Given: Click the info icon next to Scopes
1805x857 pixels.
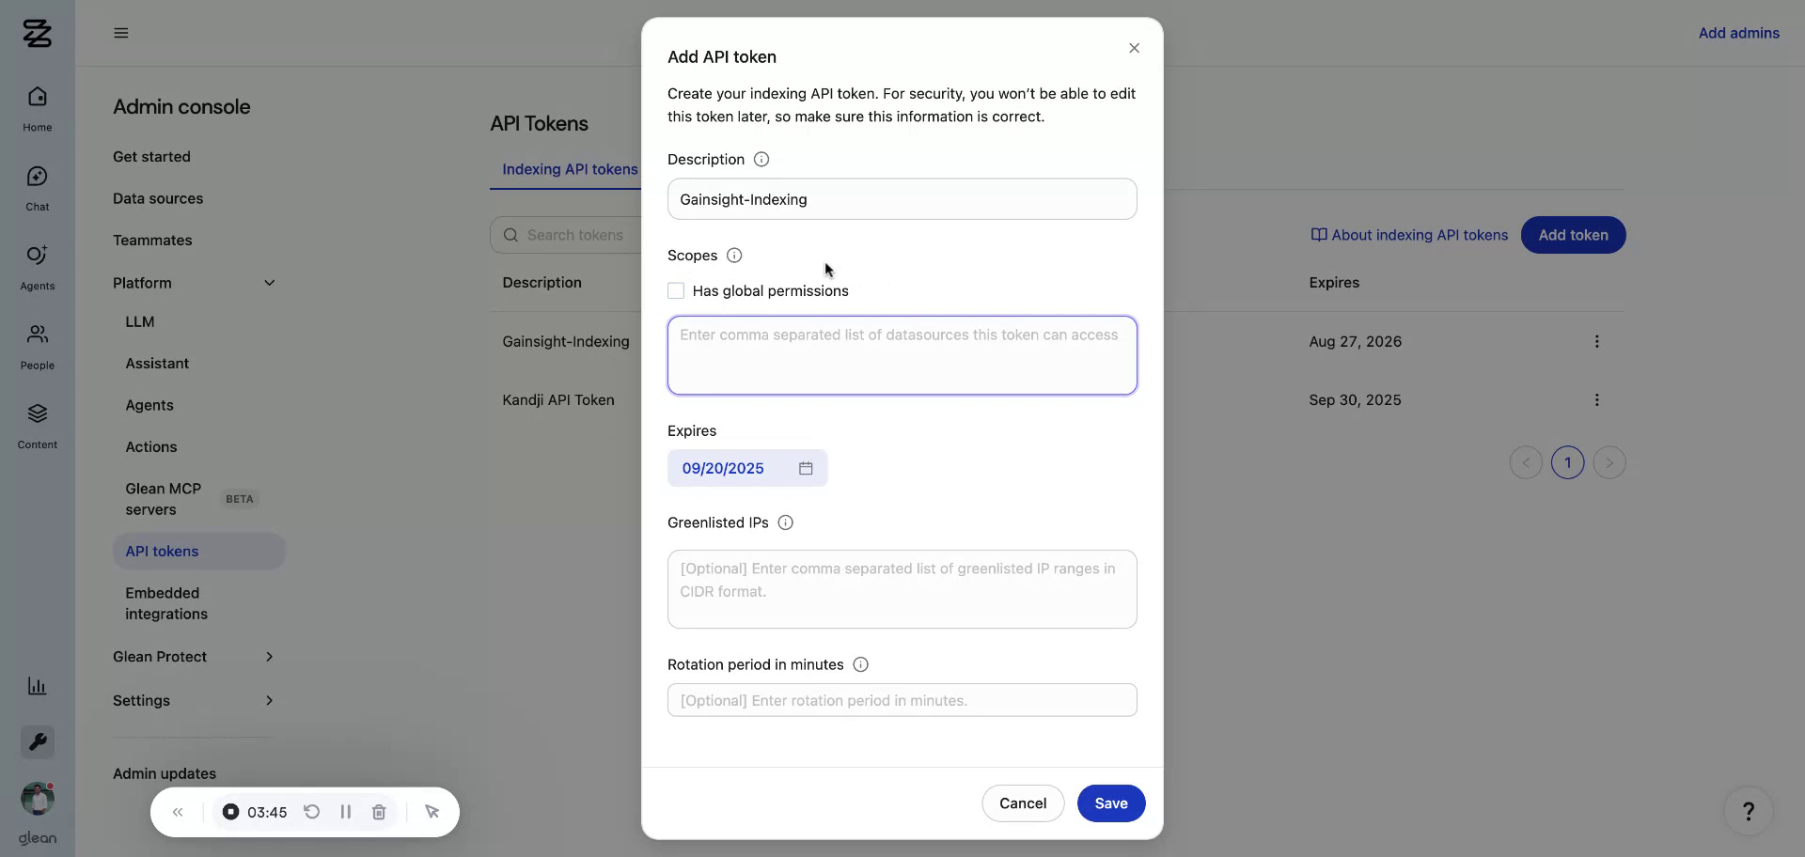Looking at the screenshot, I should (x=732, y=255).
